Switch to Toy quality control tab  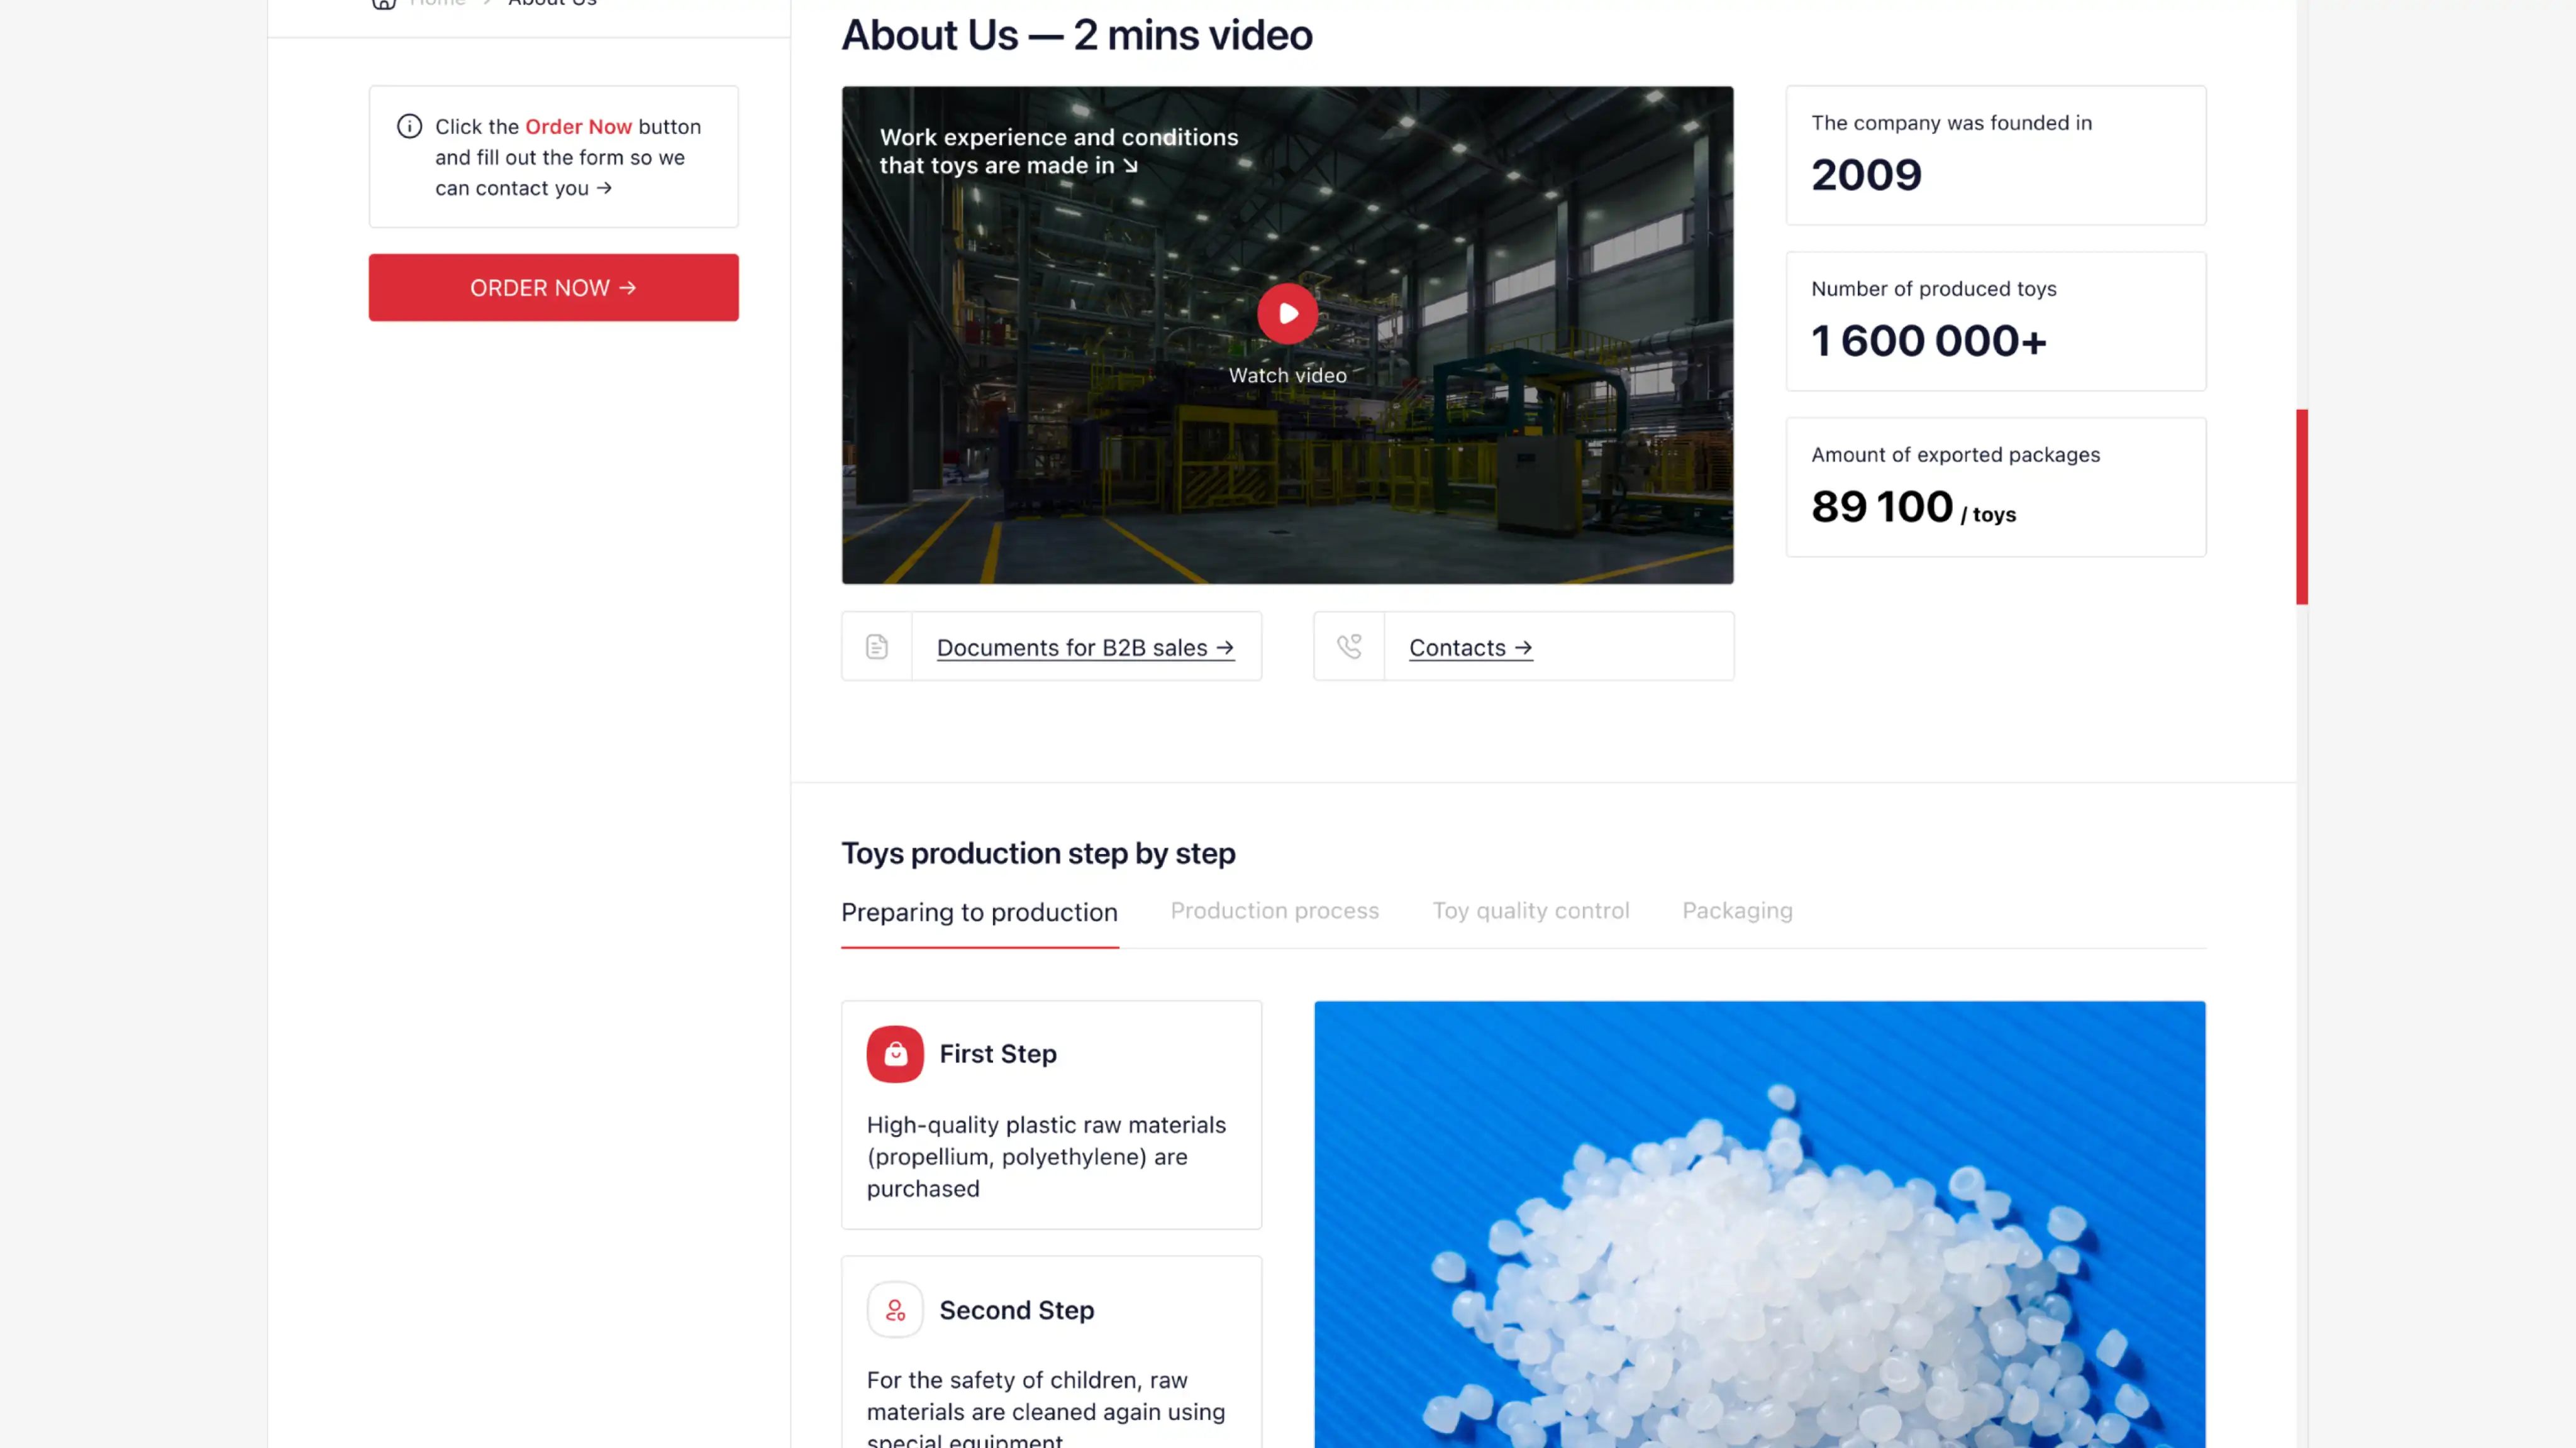click(x=1530, y=911)
